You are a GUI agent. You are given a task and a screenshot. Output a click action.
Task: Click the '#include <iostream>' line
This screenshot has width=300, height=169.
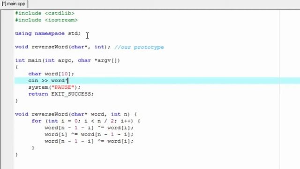pos(46,20)
